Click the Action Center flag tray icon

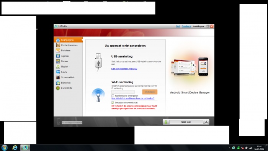247,148
